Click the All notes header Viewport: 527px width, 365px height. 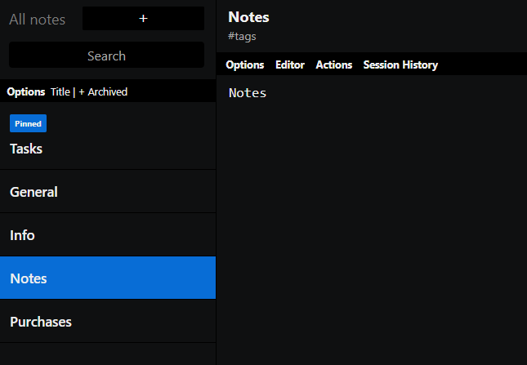coord(38,19)
